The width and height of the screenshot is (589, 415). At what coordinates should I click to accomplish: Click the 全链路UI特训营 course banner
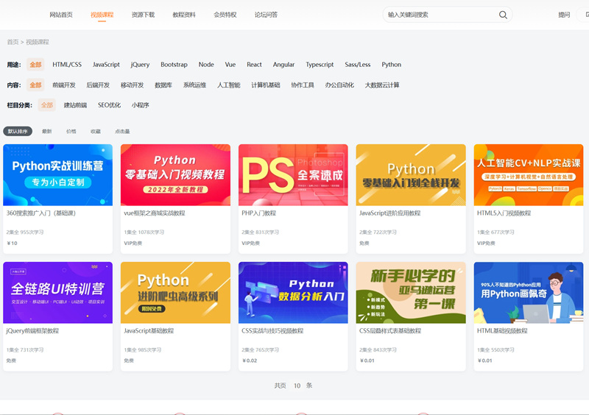click(x=58, y=292)
